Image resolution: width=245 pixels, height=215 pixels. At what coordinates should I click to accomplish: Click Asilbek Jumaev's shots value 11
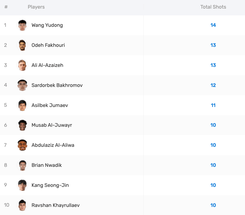tap(213, 105)
